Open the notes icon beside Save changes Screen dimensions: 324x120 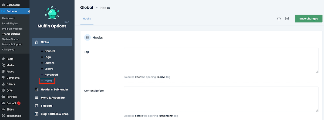click(287, 19)
